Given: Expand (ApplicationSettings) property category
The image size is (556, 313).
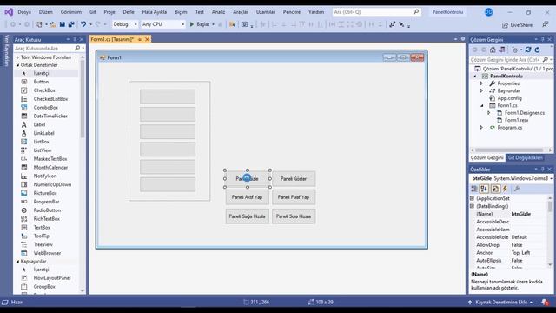Looking at the screenshot, I should 473,198.
